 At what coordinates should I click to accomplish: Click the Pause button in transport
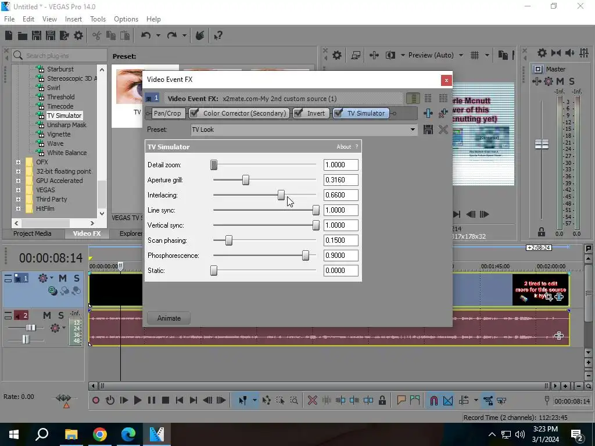tap(152, 400)
